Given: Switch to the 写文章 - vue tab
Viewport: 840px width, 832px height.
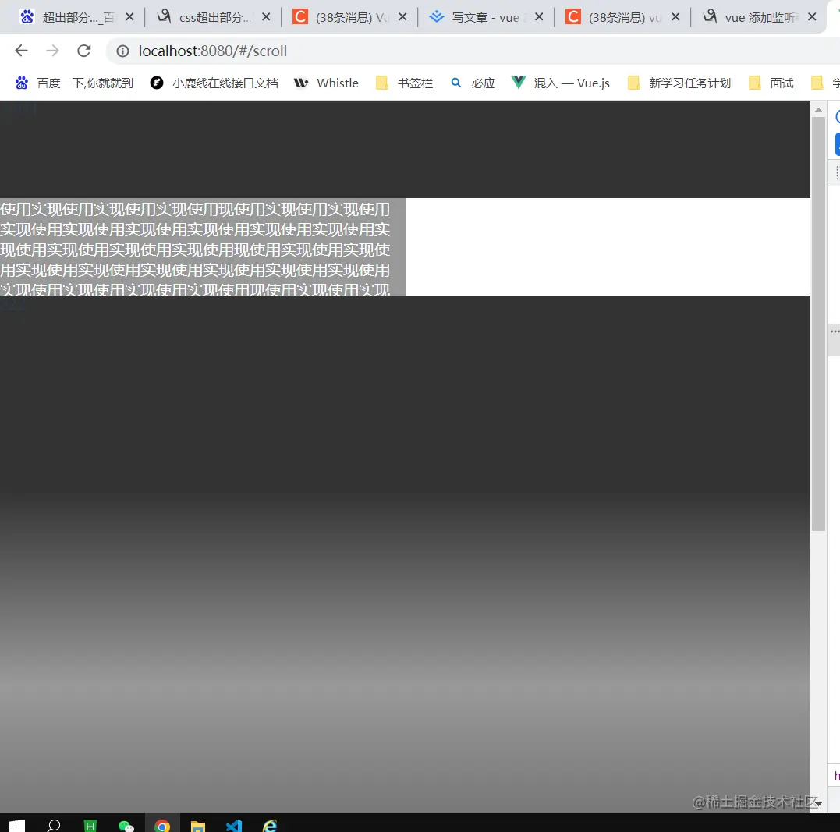Looking at the screenshot, I should pyautogui.click(x=487, y=17).
